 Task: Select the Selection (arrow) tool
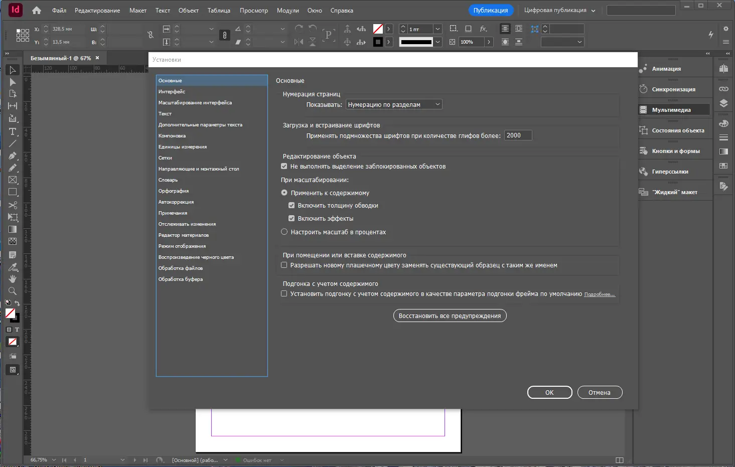13,70
